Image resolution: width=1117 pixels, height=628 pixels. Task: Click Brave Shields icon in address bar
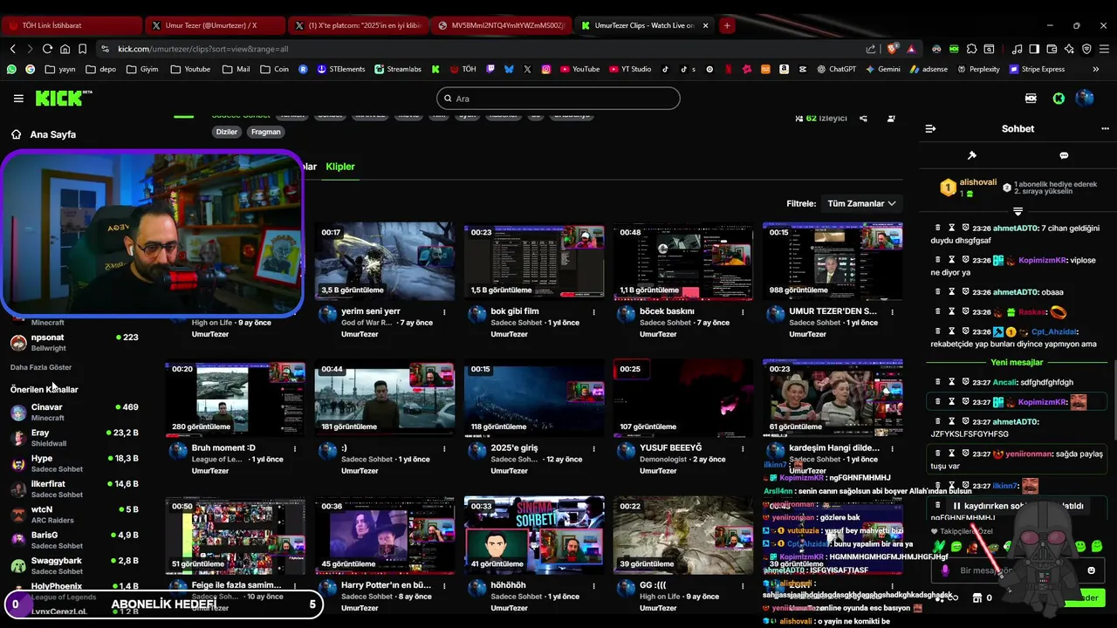tap(893, 49)
